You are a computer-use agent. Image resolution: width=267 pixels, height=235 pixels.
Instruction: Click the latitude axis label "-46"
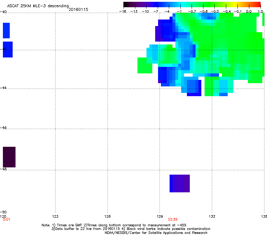pyautogui.click(x=3, y=128)
